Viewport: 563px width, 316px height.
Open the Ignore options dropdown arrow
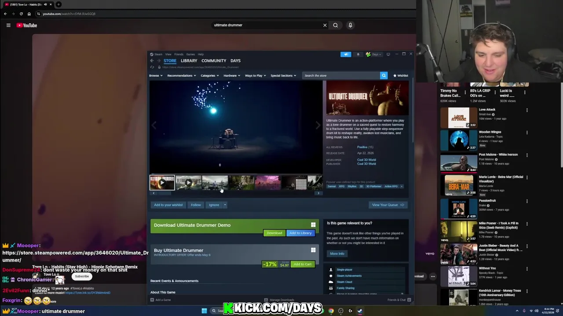(225, 205)
